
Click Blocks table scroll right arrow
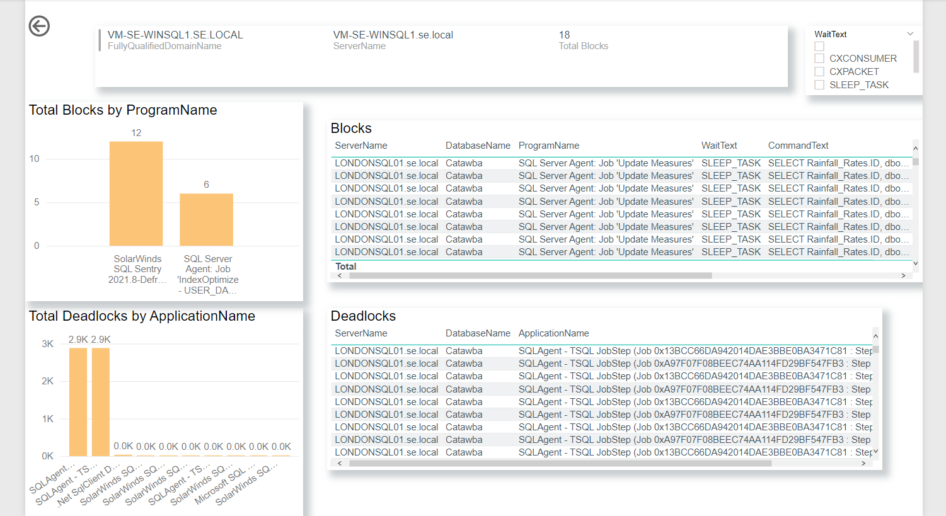pos(903,275)
